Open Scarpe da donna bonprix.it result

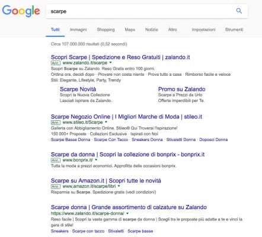(x=127, y=155)
